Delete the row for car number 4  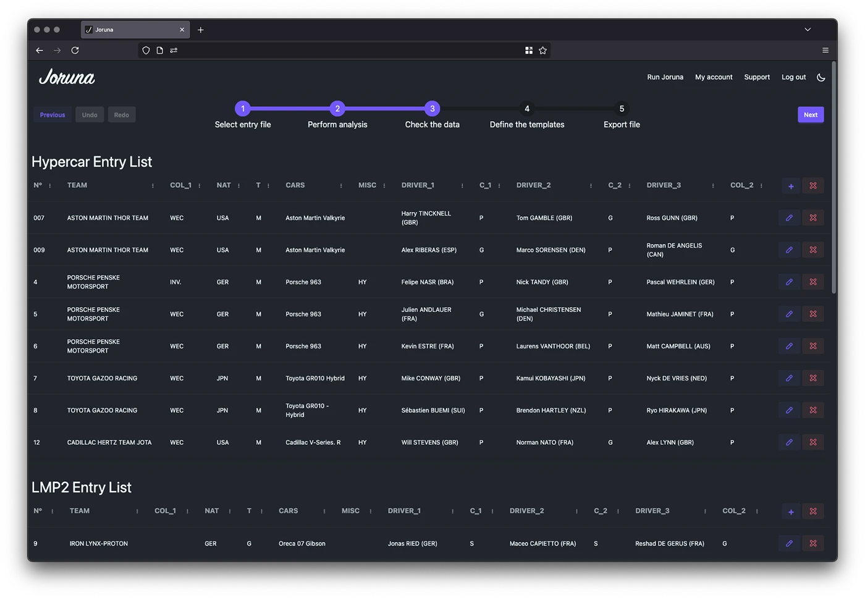pos(813,282)
